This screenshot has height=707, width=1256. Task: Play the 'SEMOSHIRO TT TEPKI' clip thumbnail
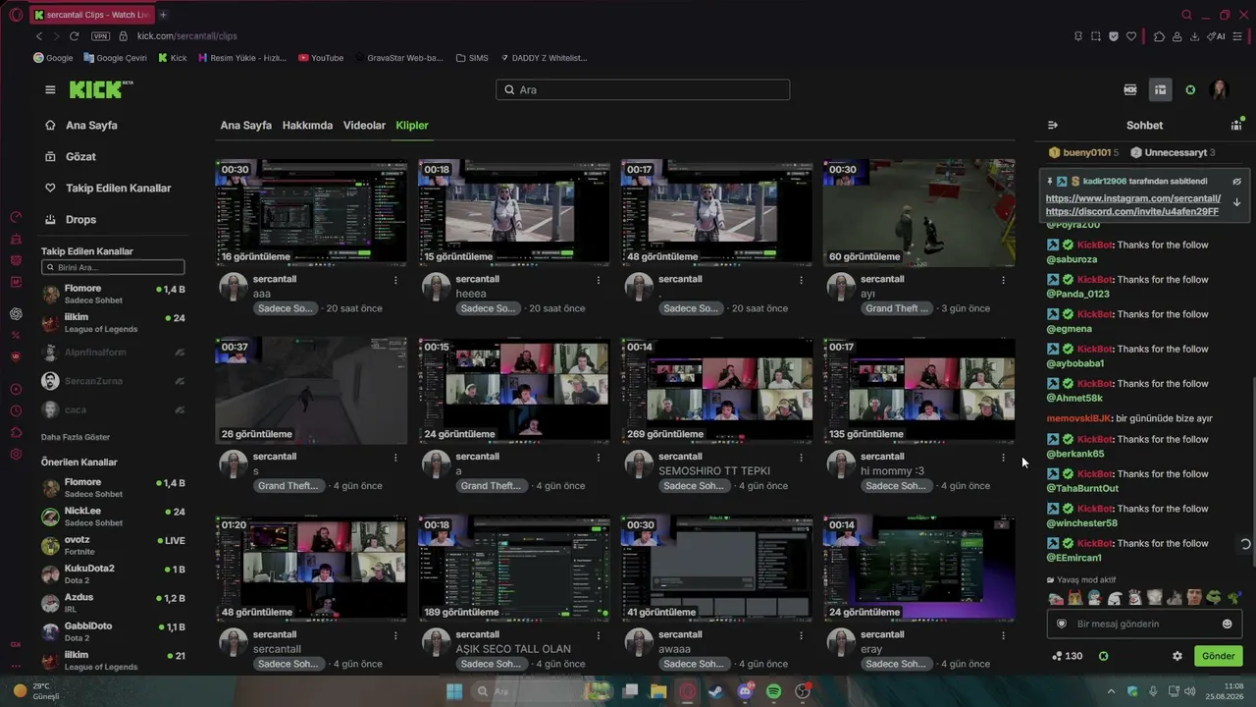point(716,390)
